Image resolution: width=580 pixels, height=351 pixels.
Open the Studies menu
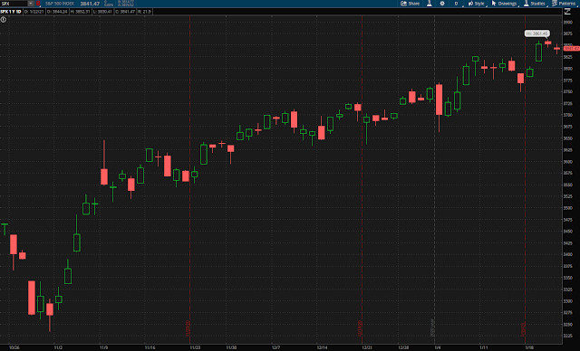(534, 4)
